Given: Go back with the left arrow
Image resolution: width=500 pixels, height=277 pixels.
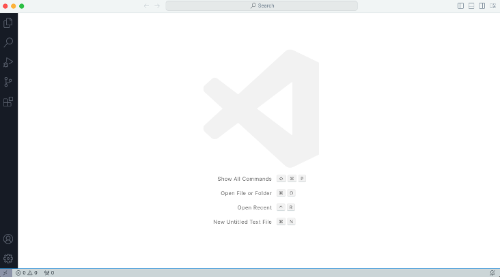Looking at the screenshot, I should point(146,5).
